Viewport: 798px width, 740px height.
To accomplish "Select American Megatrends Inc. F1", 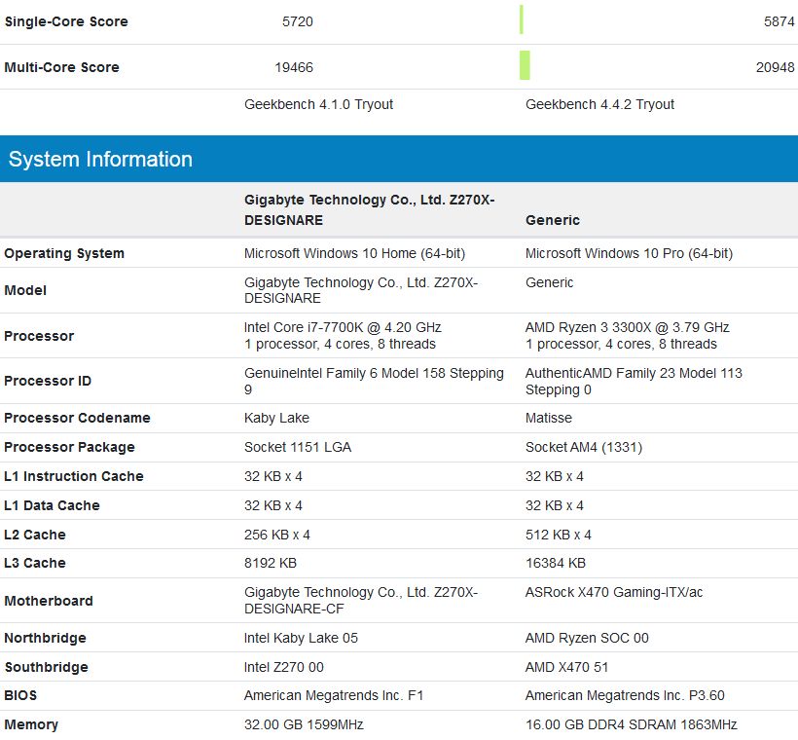I will pyautogui.click(x=334, y=695).
